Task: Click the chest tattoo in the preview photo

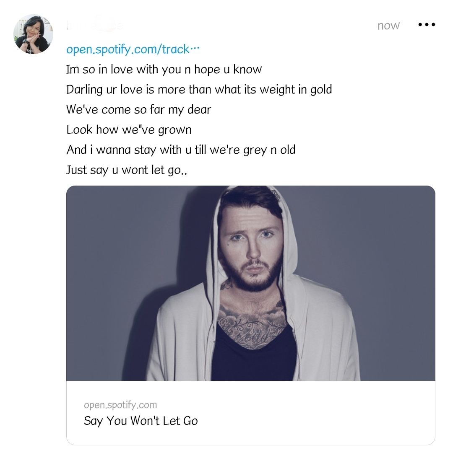Action: [x=253, y=328]
